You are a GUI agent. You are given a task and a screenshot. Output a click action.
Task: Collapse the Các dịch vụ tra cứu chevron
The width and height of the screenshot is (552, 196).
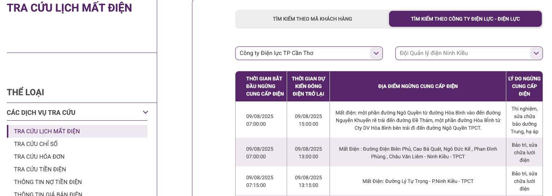[145, 112]
